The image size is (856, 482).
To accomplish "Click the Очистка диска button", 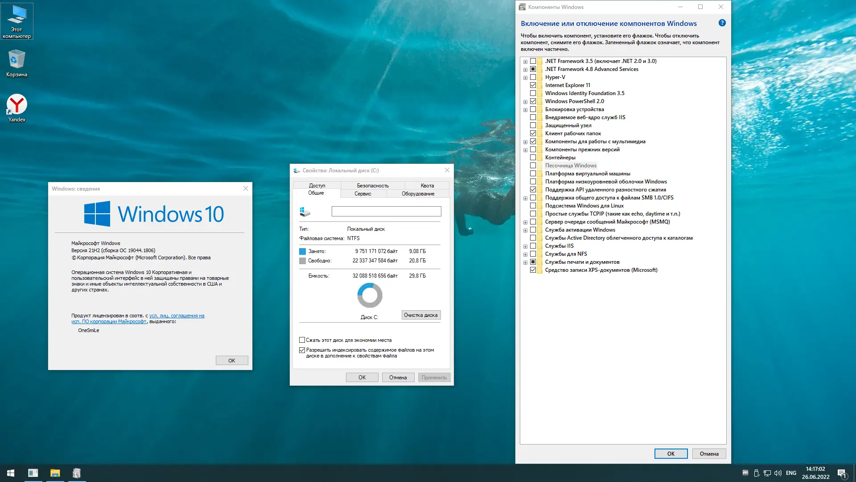I will (x=420, y=315).
